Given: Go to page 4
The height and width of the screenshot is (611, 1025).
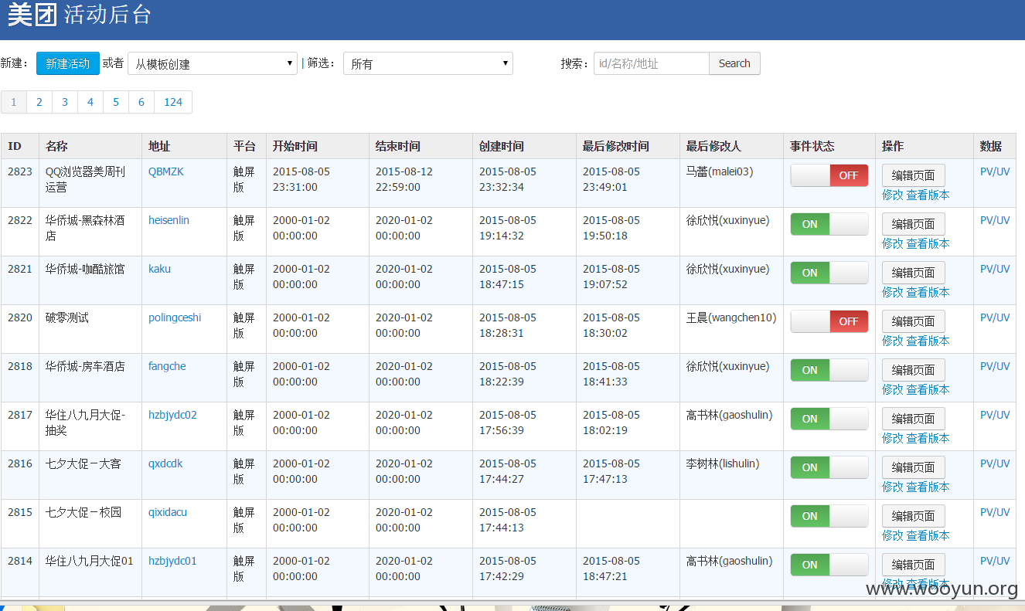Looking at the screenshot, I should tap(90, 102).
